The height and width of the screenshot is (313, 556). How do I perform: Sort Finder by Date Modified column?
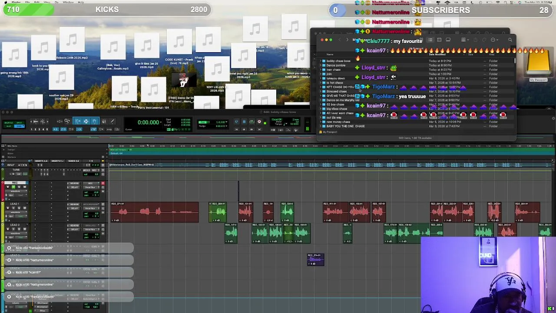[x=437, y=54]
